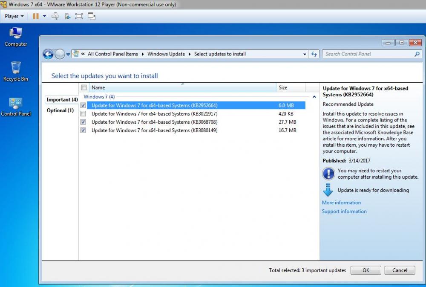Click the refresh button beside address bar
Viewport: 426px width, 287px height.
[x=314, y=54]
